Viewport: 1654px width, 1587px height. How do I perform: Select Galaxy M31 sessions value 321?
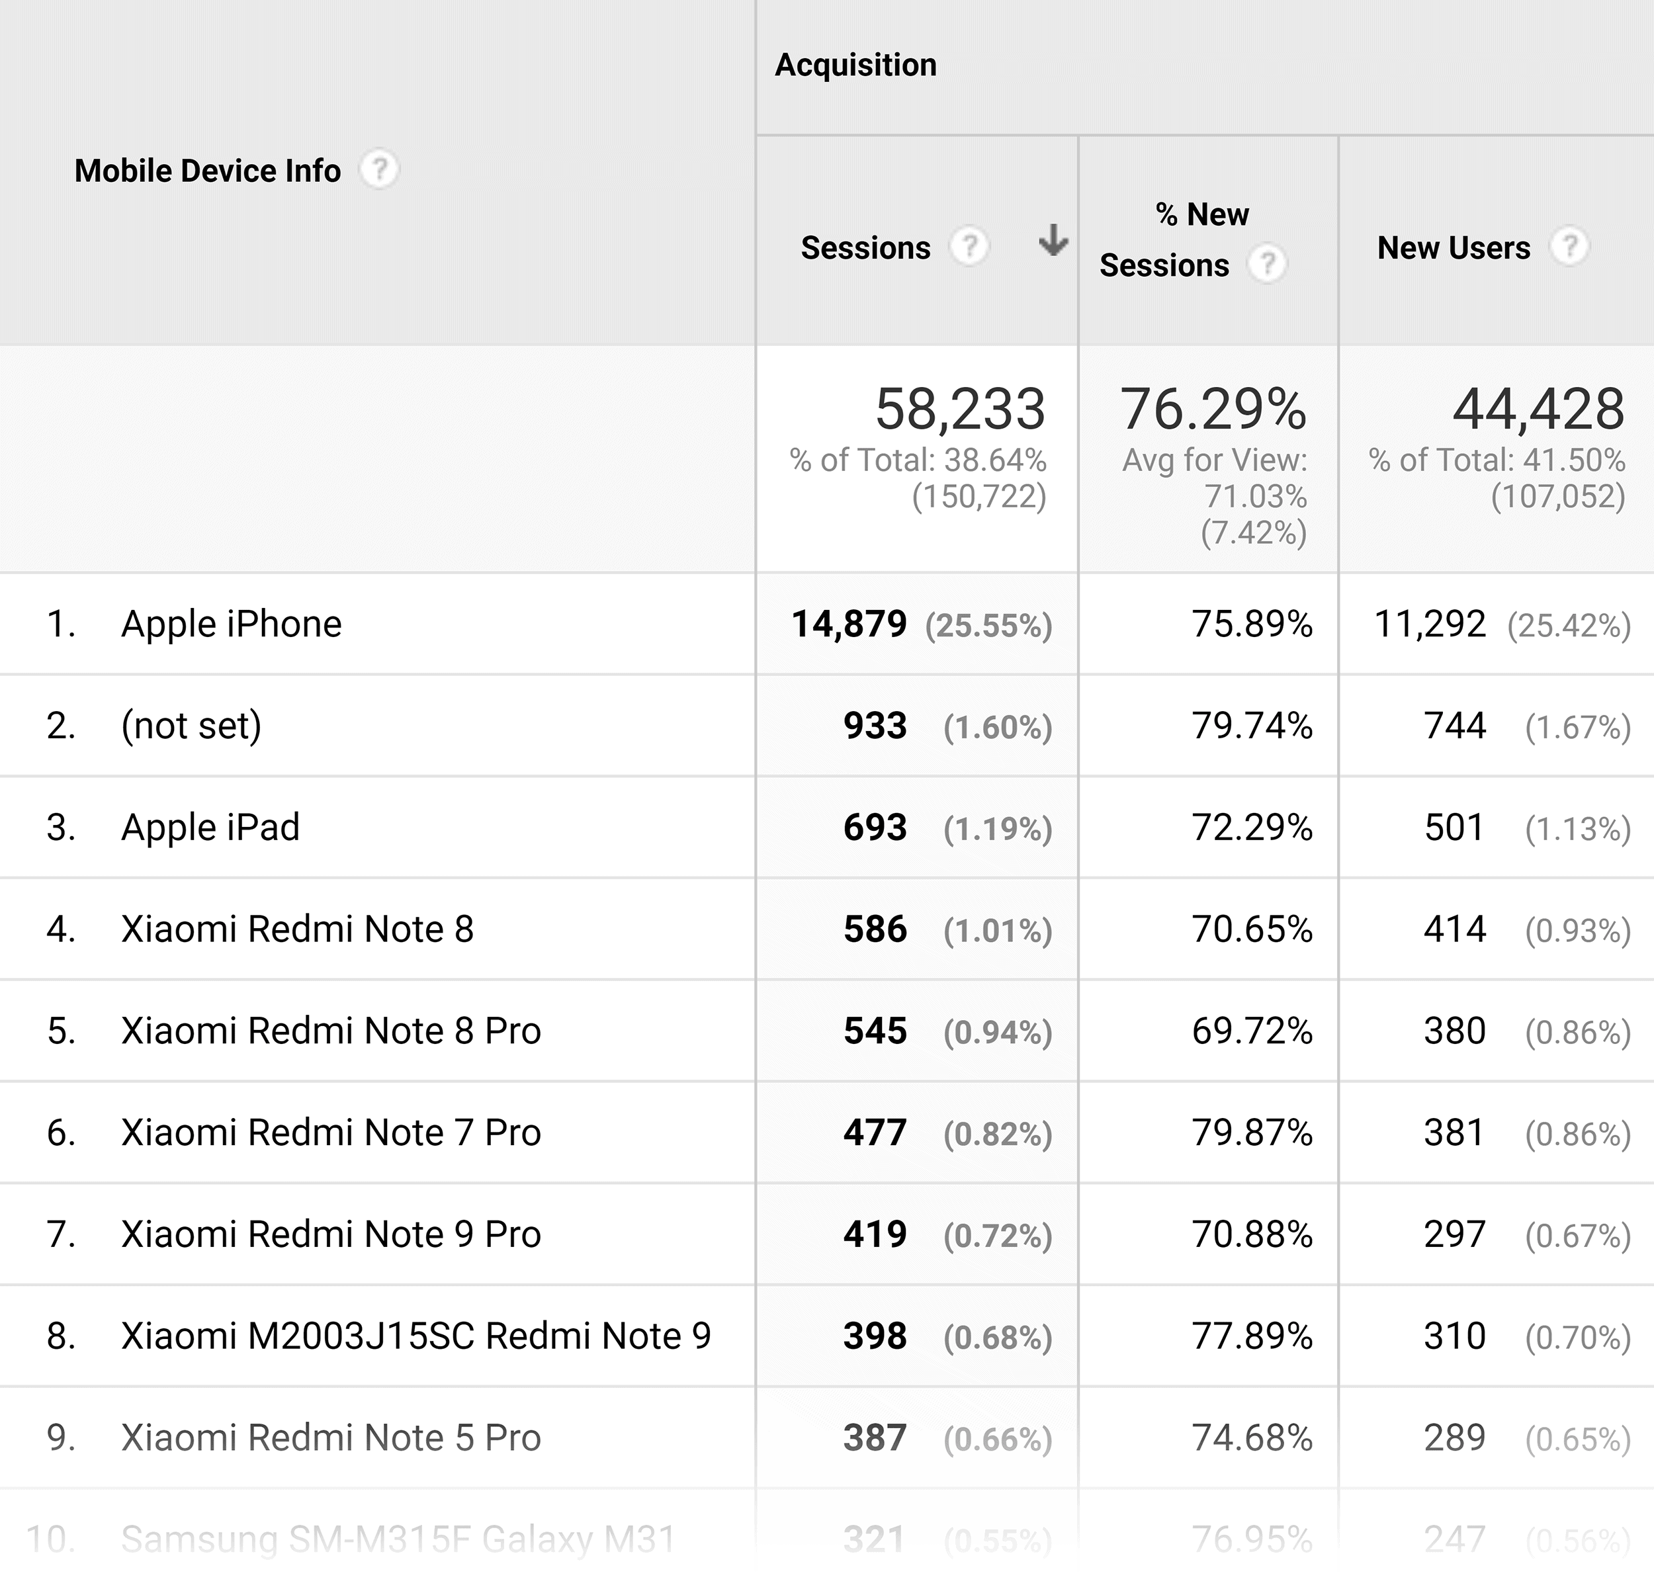[x=875, y=1539]
